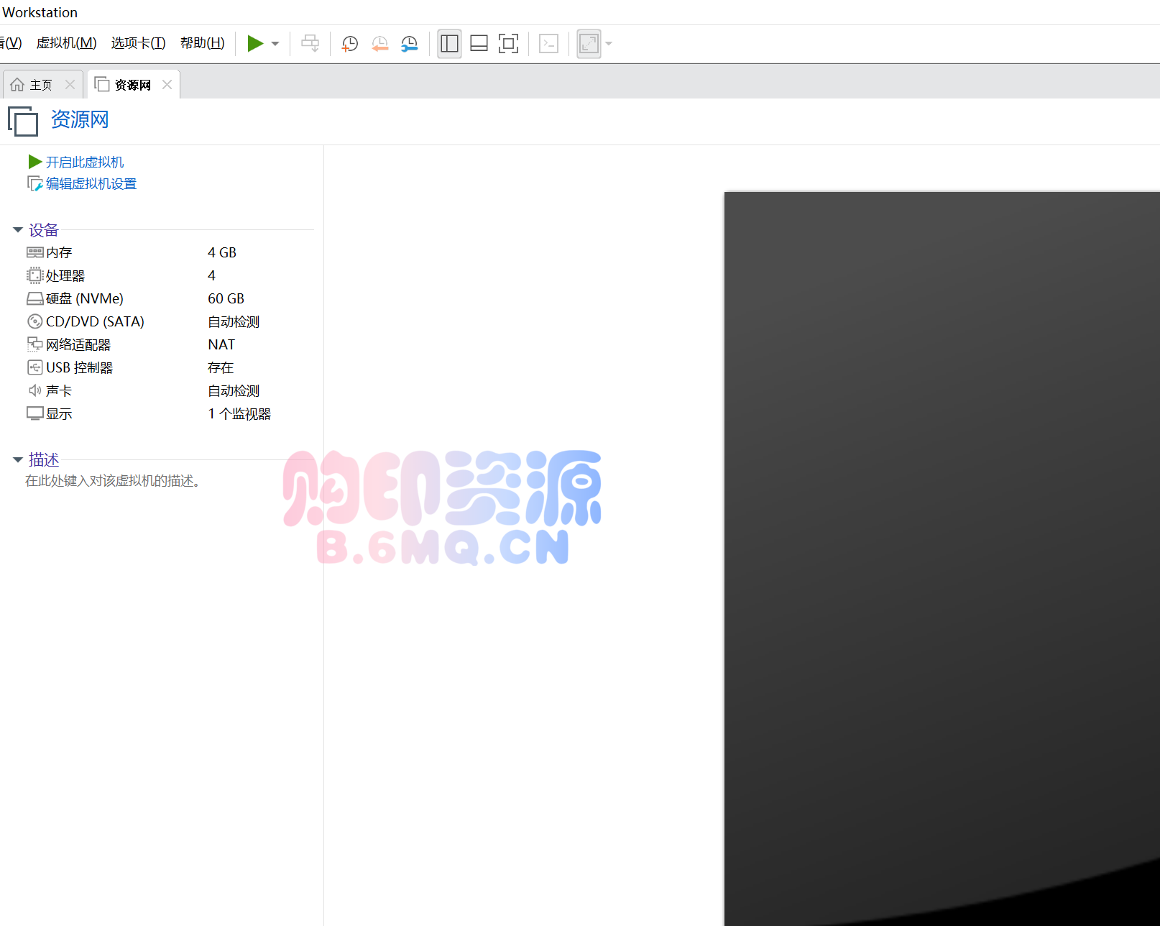Click the 60 GB disk value

226,298
